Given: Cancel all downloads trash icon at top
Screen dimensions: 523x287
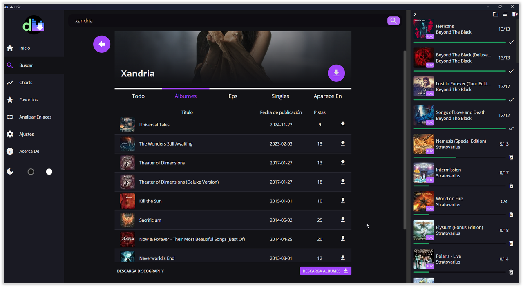Looking at the screenshot, I should [x=515, y=14].
